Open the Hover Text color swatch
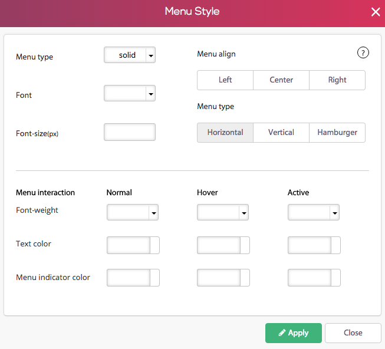This screenshot has height=349, width=385. pyautogui.click(x=245, y=245)
